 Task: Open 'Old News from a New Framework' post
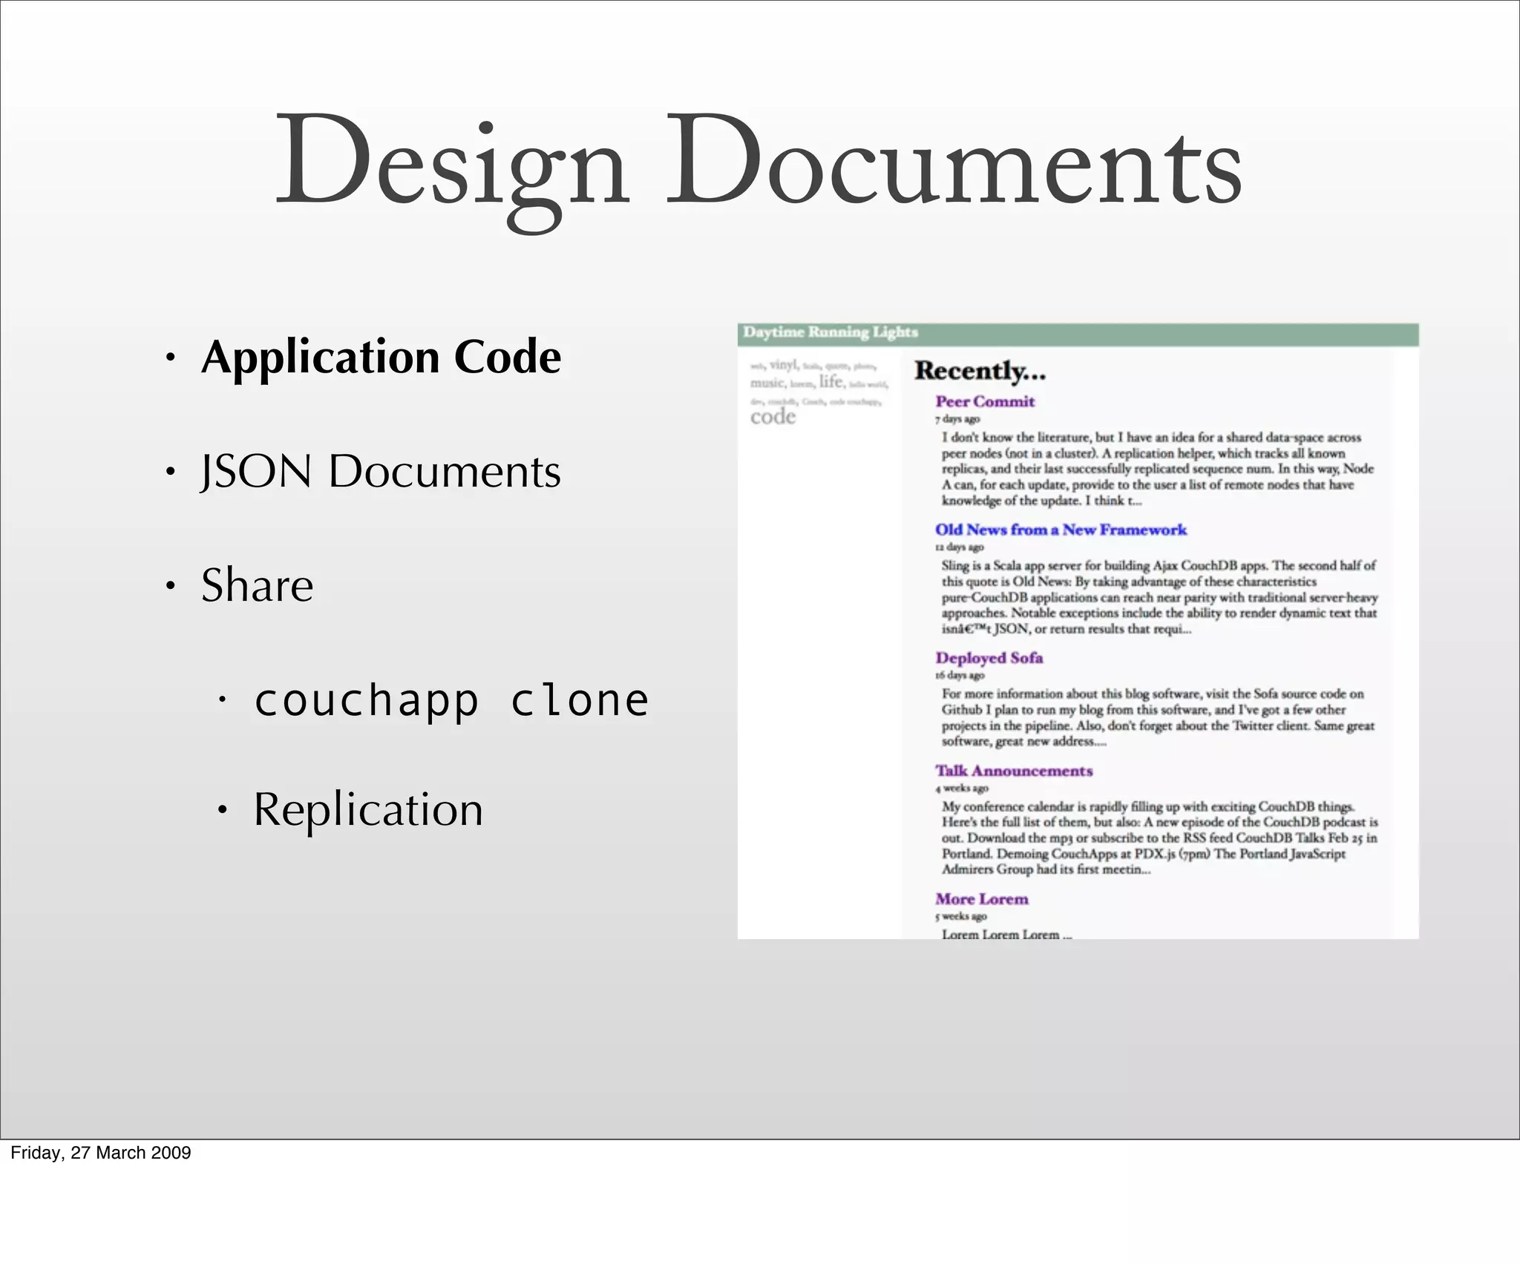click(x=1061, y=530)
